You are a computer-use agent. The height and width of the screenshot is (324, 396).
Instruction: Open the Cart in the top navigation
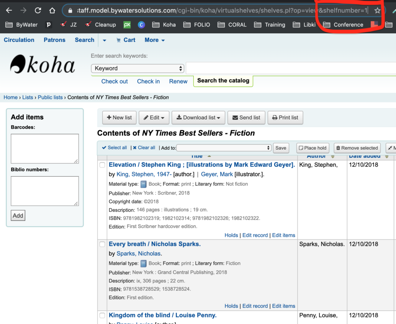click(126, 40)
